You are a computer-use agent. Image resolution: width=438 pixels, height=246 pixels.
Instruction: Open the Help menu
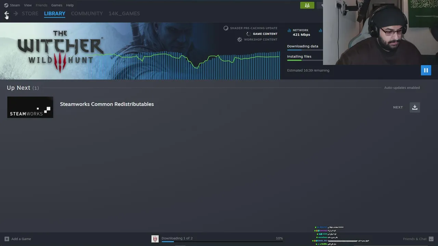[70, 5]
